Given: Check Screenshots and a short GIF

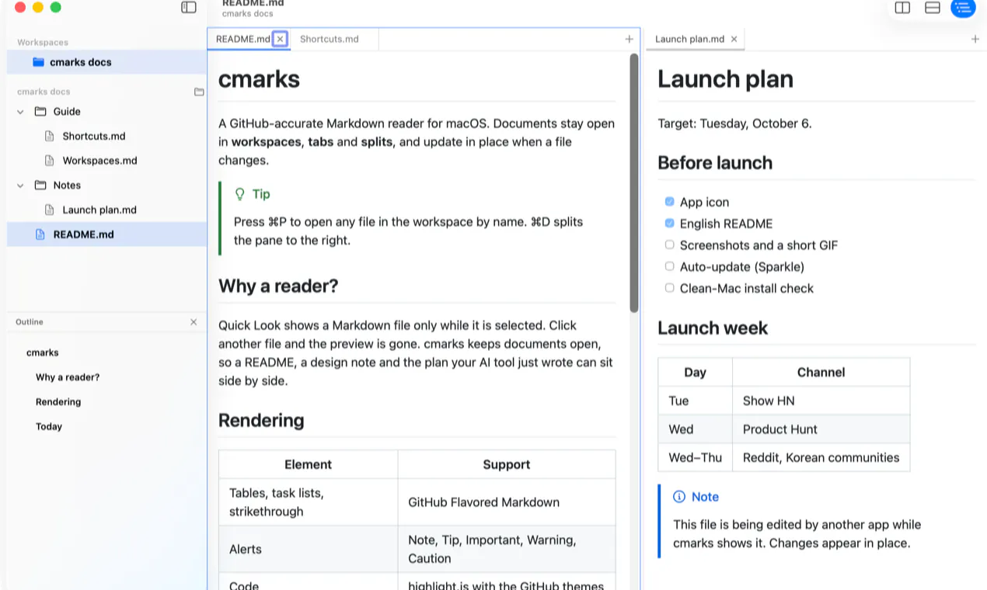Looking at the screenshot, I should [x=669, y=245].
